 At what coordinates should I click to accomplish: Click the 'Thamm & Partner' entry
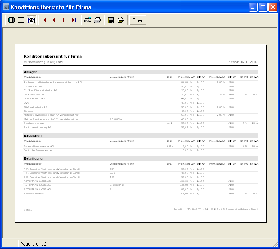(33, 194)
